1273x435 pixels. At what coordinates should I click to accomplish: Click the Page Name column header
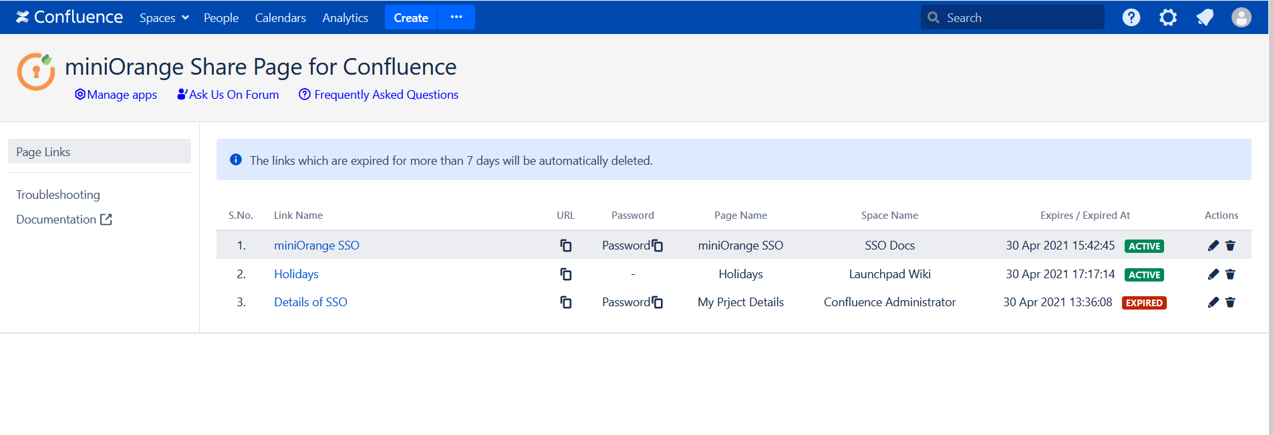[740, 215]
